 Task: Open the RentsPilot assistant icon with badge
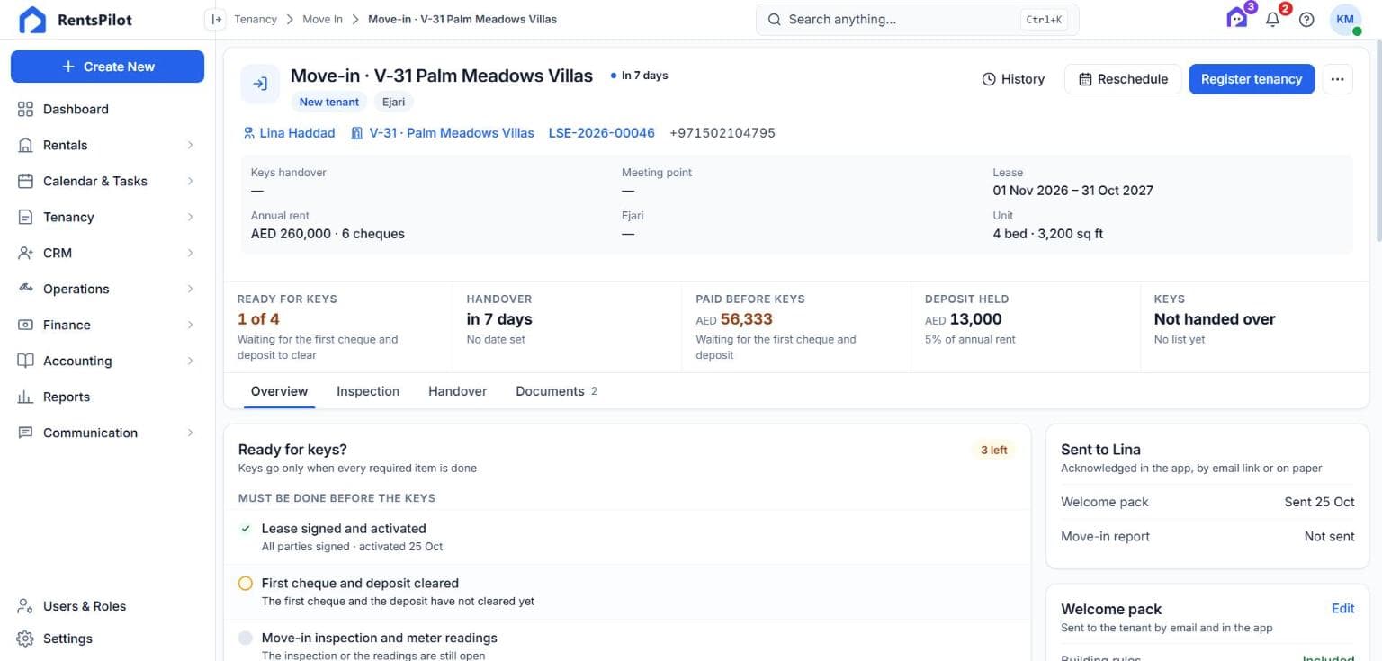pyautogui.click(x=1238, y=18)
